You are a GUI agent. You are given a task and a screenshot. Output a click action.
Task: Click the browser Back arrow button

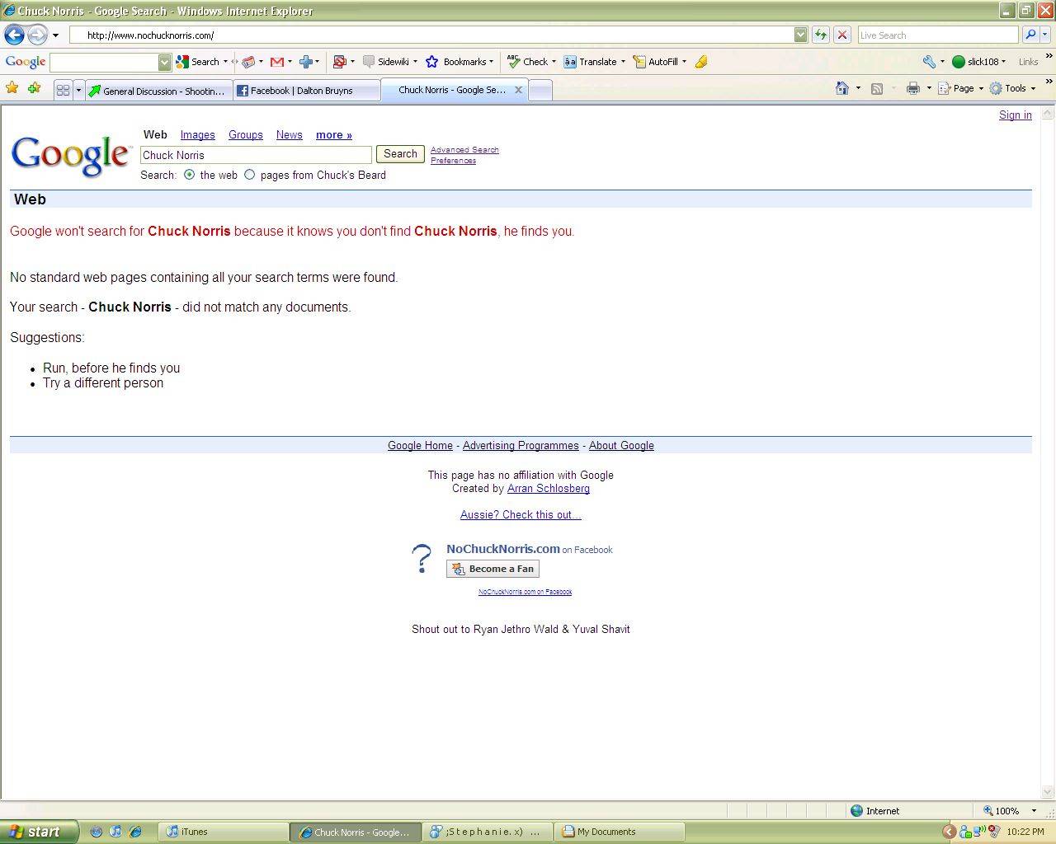click(x=14, y=35)
